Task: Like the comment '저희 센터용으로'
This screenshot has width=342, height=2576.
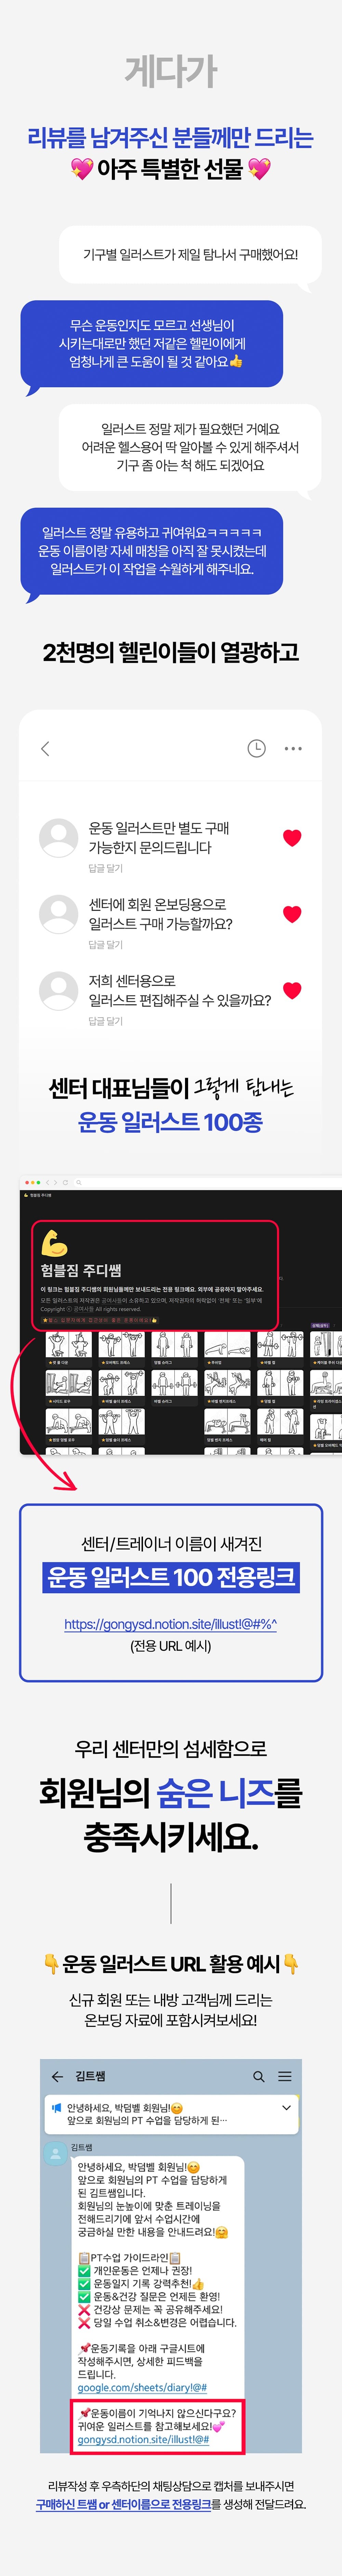Action: (x=292, y=990)
